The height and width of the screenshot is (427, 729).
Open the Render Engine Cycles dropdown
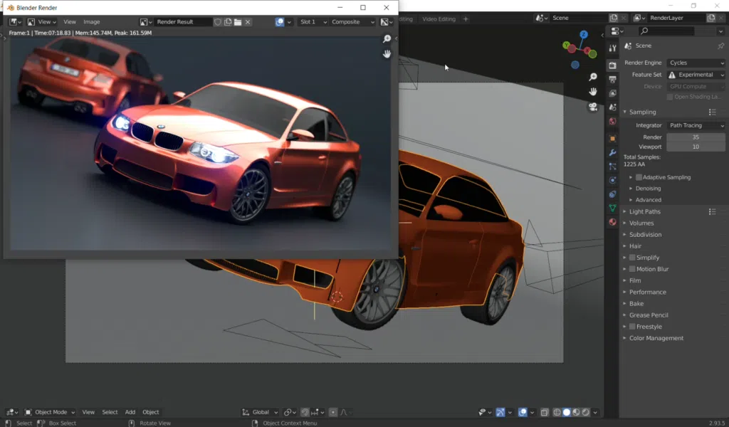pyautogui.click(x=696, y=63)
